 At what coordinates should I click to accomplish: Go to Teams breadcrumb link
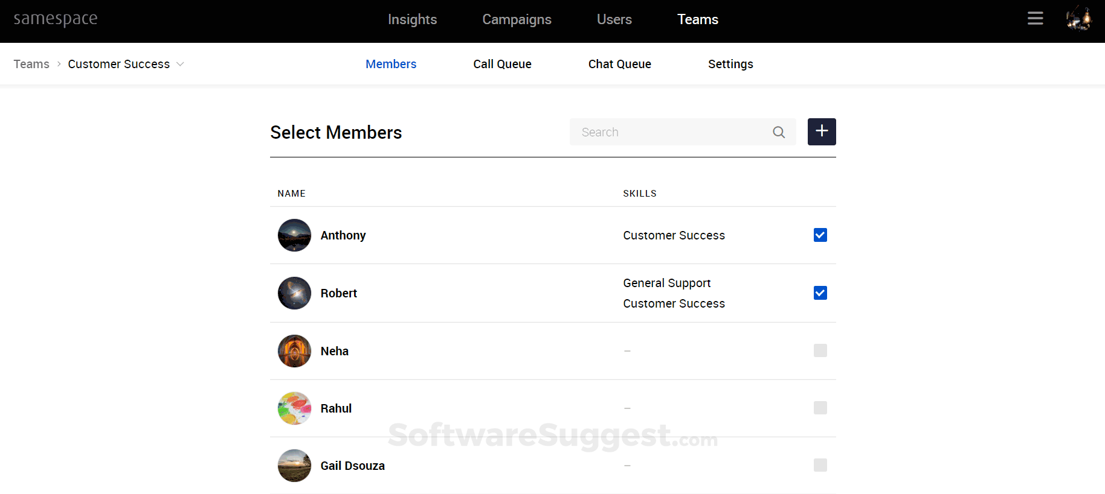coord(31,64)
